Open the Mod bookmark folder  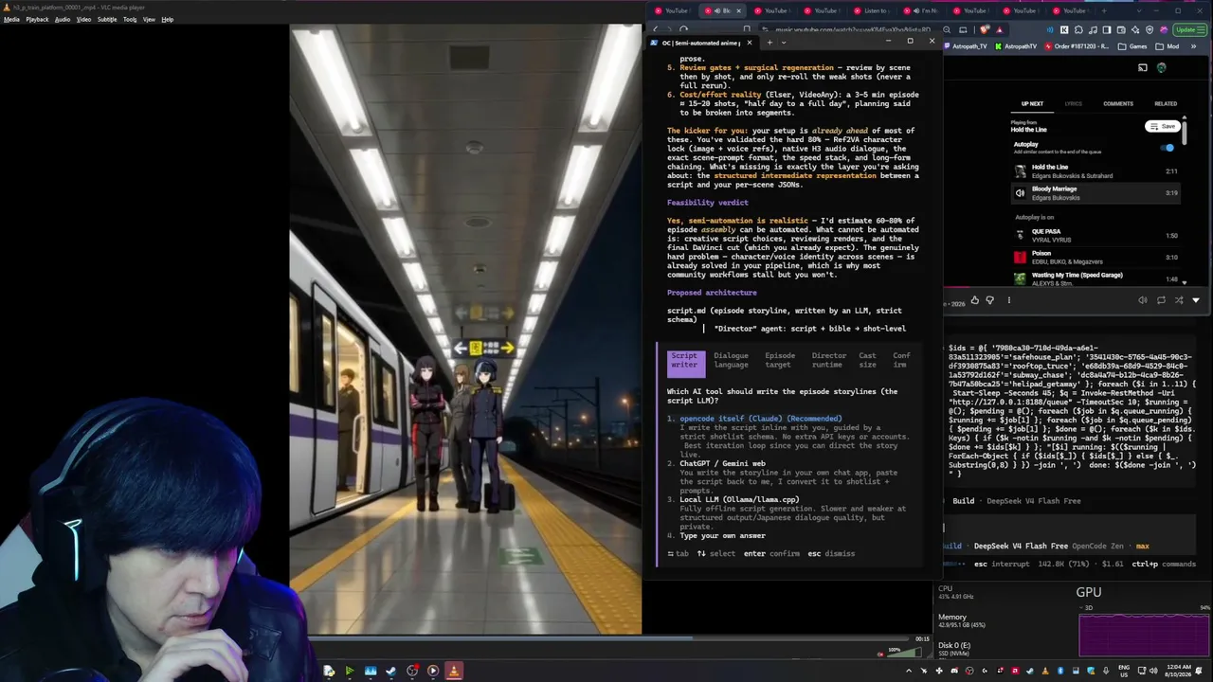[1168, 46]
